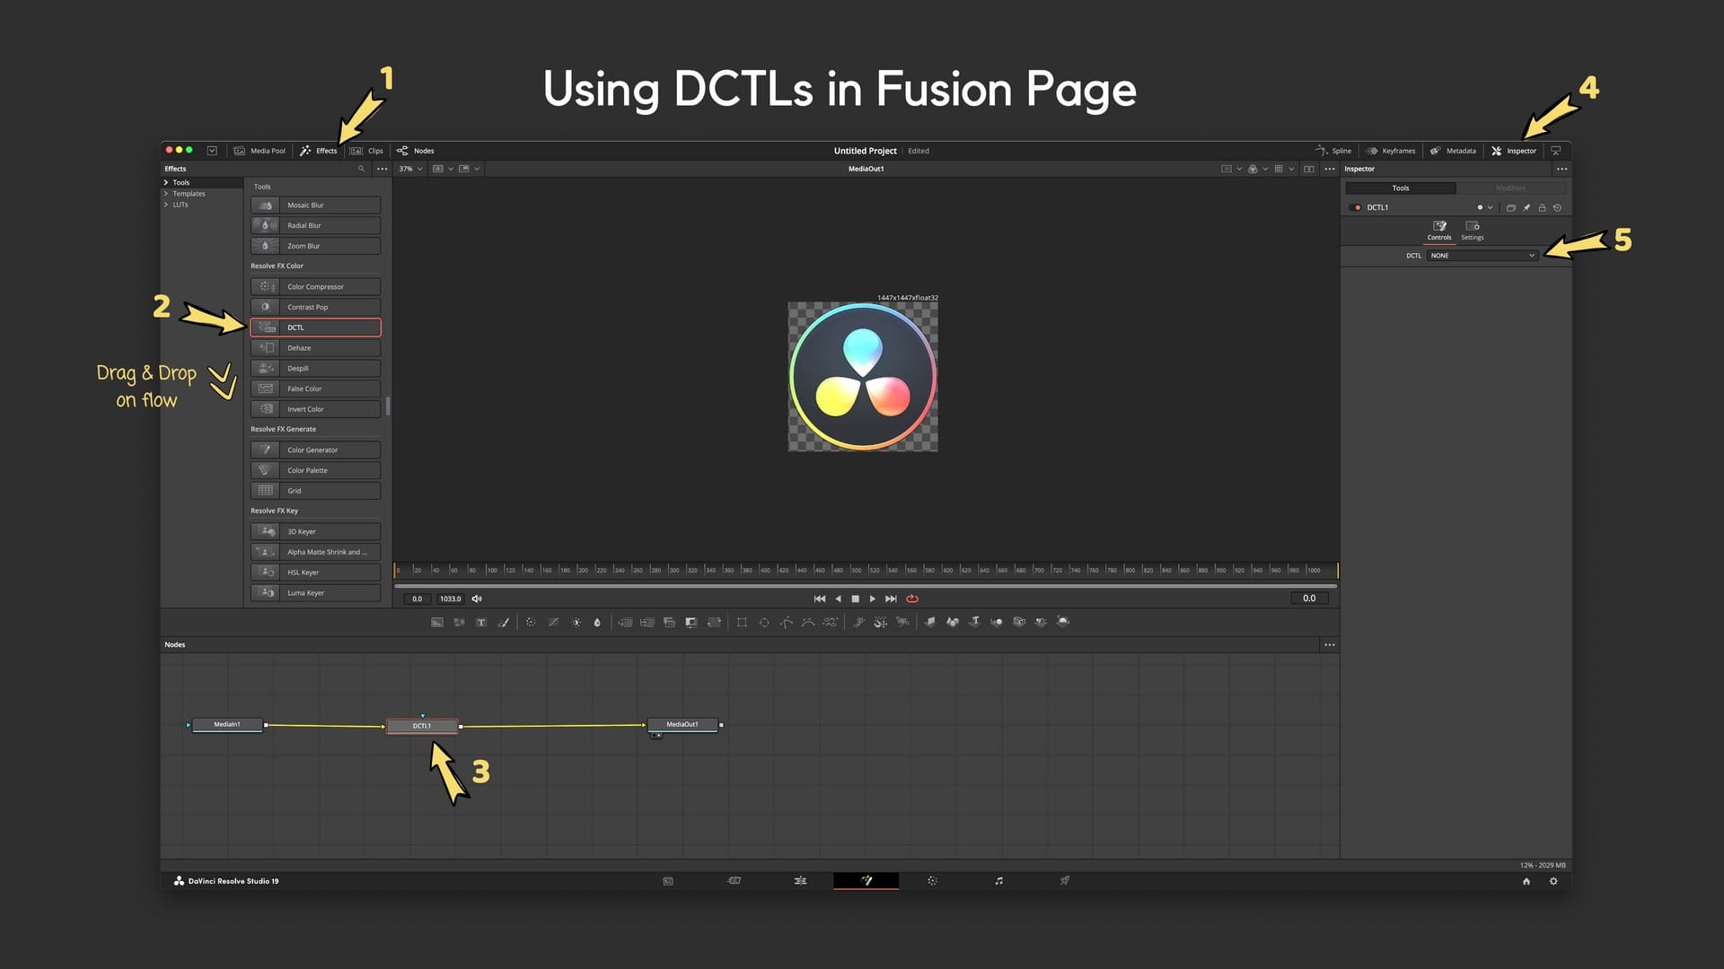
Task: Toggle loop playback button
Action: (912, 598)
